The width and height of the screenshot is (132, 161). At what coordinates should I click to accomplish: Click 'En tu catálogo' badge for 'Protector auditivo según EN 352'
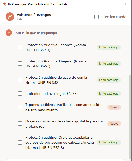109,94
